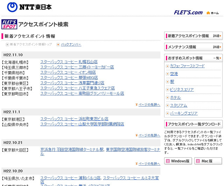This screenshot has height=186, width=224.
Task: Click ページの先頭へ below the H22.11.10 list
Action: pyautogui.click(x=149, y=105)
